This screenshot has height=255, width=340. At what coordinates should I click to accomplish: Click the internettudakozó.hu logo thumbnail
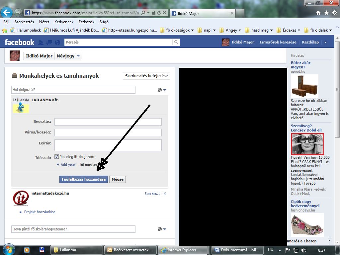pyautogui.click(x=21, y=198)
